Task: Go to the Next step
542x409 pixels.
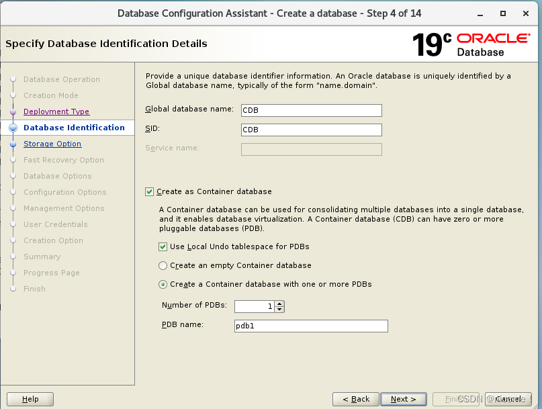Action: 404,400
